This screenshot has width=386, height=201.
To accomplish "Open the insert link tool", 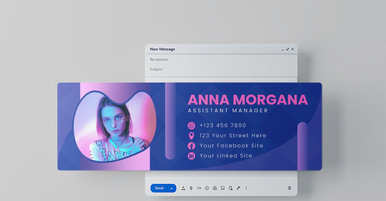I will [199, 188].
